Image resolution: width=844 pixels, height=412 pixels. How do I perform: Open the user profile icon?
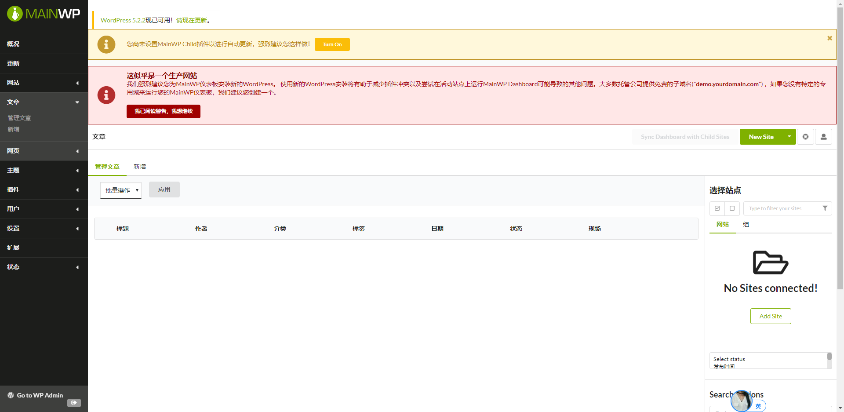[x=823, y=137]
